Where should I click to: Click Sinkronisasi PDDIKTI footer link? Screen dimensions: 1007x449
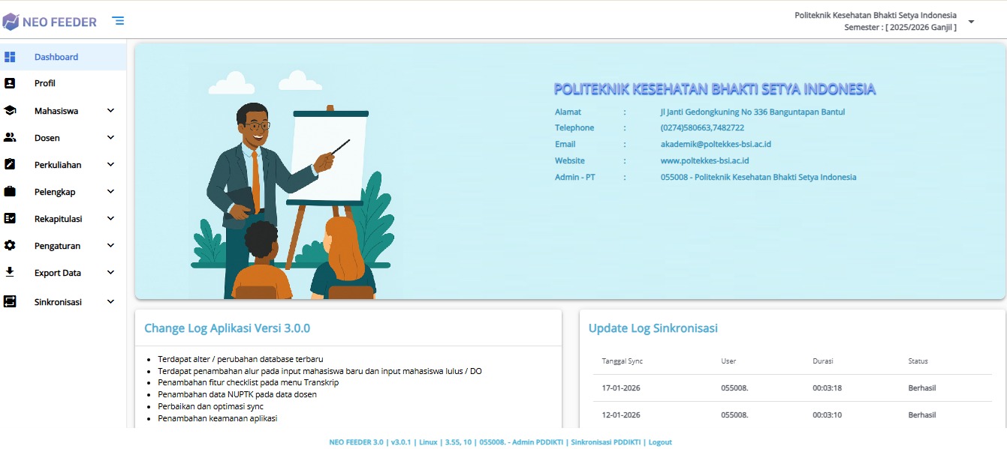point(605,442)
